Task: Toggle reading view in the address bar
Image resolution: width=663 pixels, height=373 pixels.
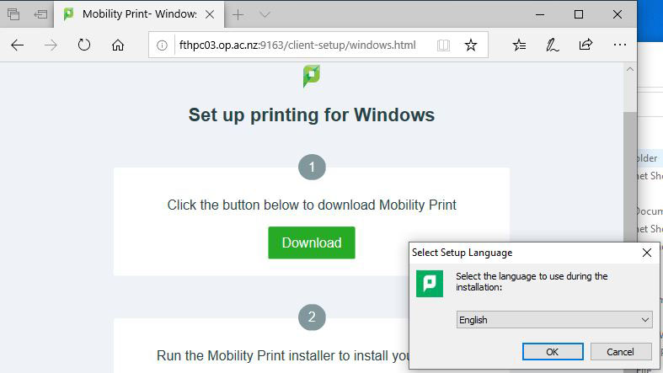Action: (x=443, y=45)
